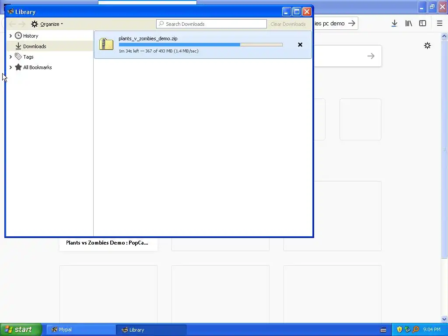Click the security shield tray icon
Image resolution: width=448 pixels, height=336 pixels.
coord(399,329)
